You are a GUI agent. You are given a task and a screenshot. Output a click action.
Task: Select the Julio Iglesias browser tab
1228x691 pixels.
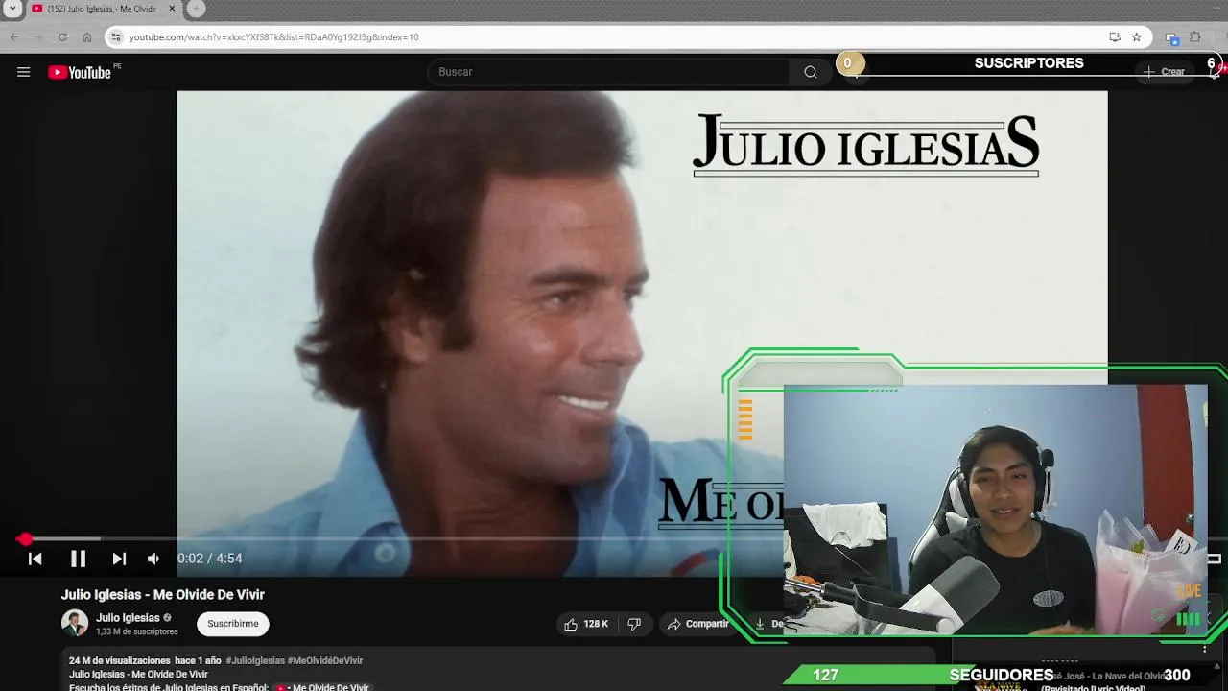[106, 9]
